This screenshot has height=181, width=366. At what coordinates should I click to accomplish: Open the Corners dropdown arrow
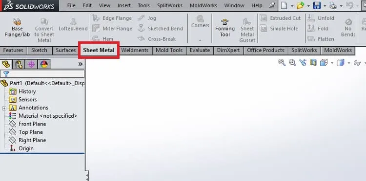(200, 40)
